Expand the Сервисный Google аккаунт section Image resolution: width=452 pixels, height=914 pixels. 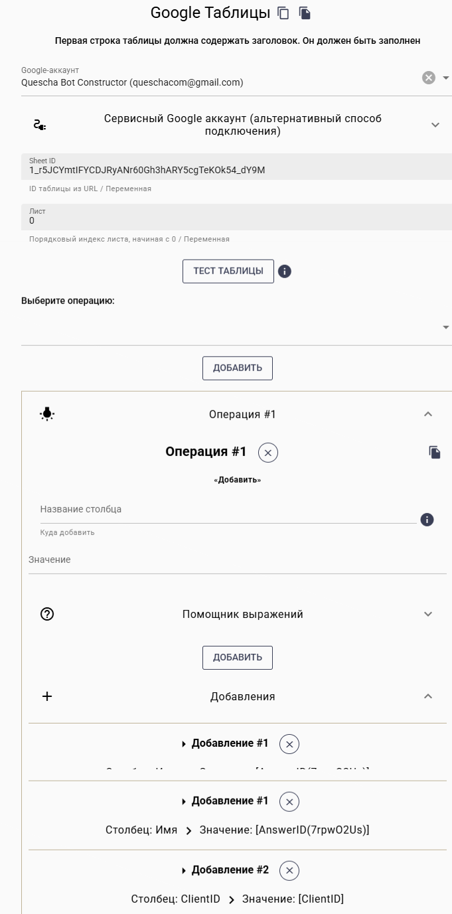coord(435,125)
